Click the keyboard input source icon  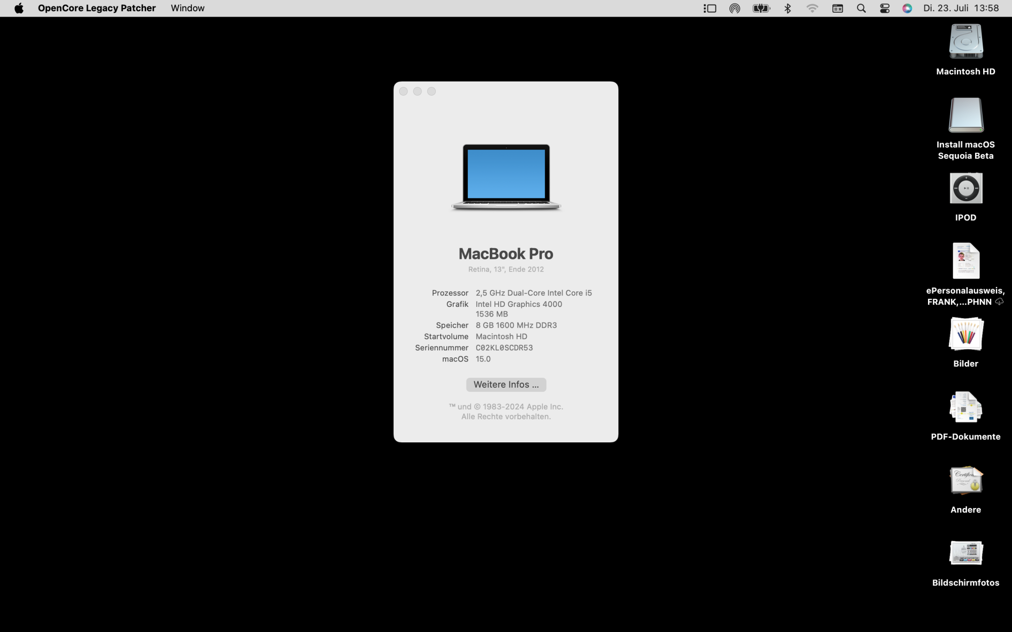click(837, 8)
